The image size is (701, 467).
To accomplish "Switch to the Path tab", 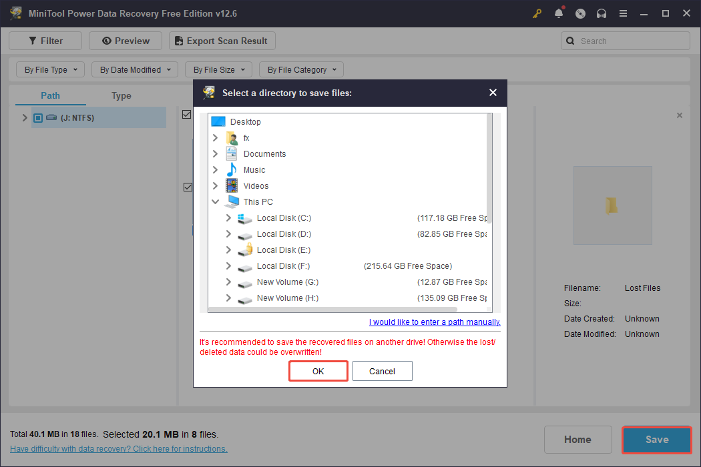I will pyautogui.click(x=50, y=95).
